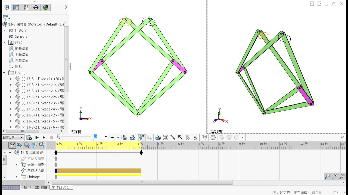The image size is (348, 195).
Task: Toggle the Autokey button
Action: pyautogui.click(x=142, y=138)
